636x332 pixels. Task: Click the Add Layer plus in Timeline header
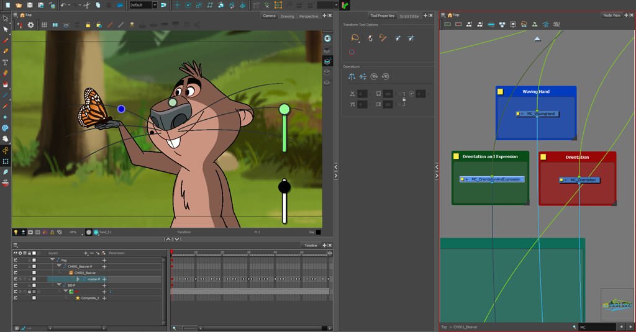86,253
